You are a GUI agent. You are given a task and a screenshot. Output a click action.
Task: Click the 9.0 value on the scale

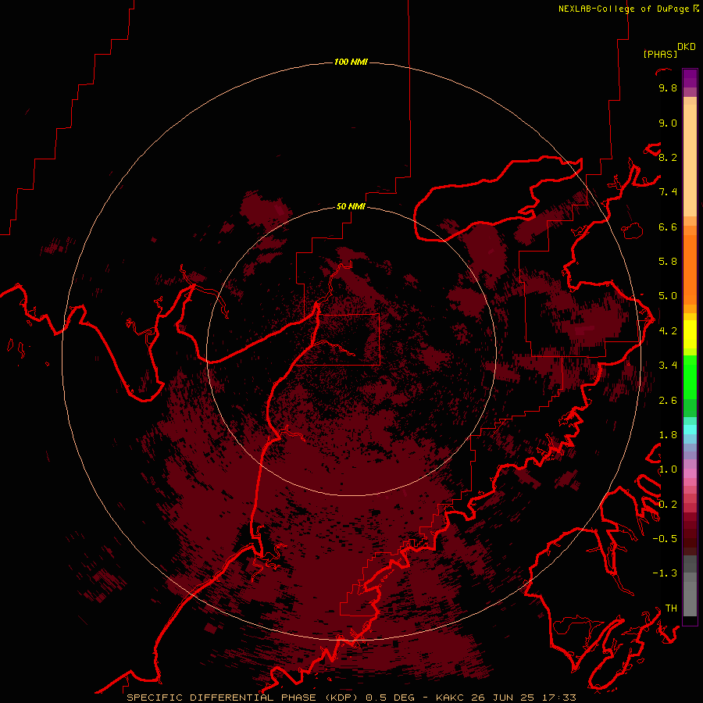668,123
